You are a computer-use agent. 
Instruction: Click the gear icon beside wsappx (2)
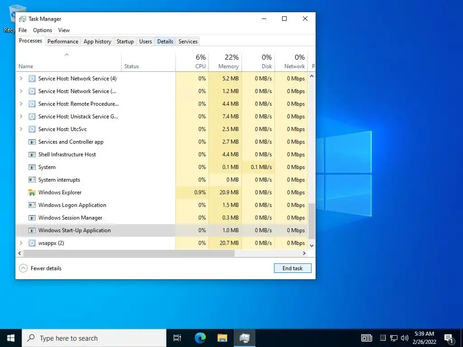(x=32, y=243)
